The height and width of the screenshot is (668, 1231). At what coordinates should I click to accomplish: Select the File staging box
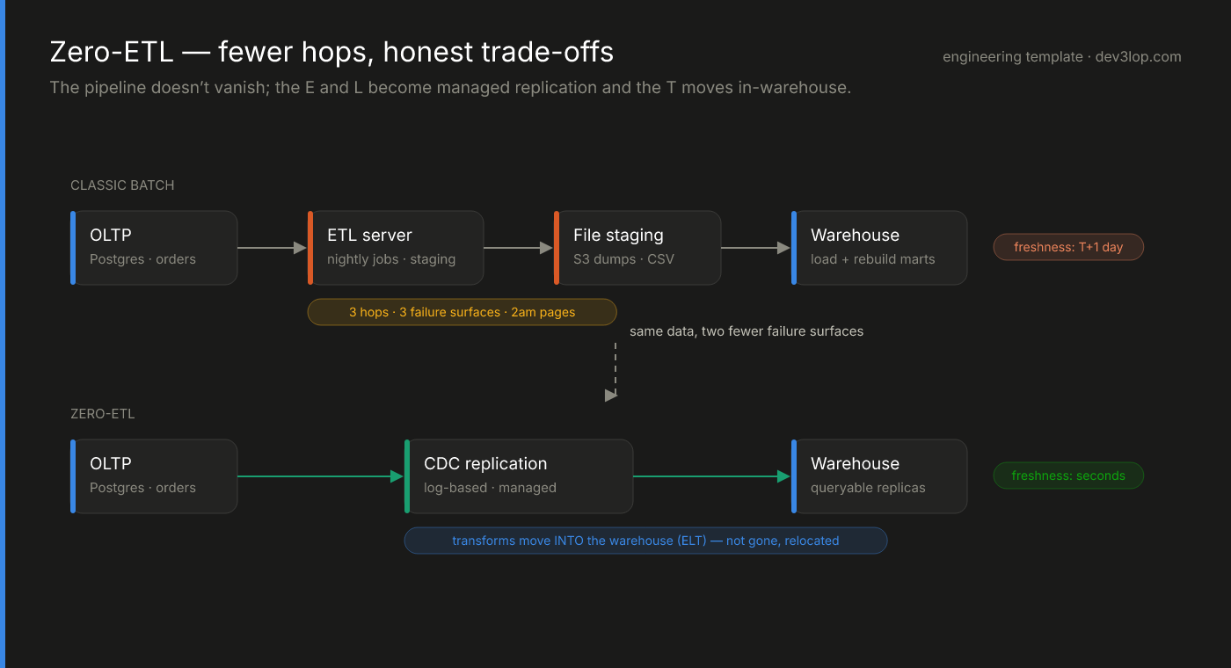[x=637, y=248]
